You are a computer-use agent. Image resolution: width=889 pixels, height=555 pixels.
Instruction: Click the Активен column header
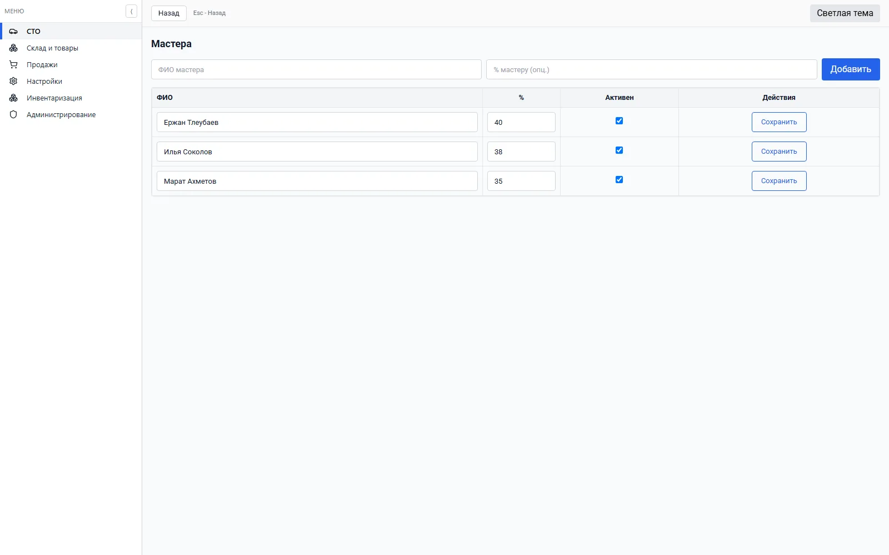620,97
